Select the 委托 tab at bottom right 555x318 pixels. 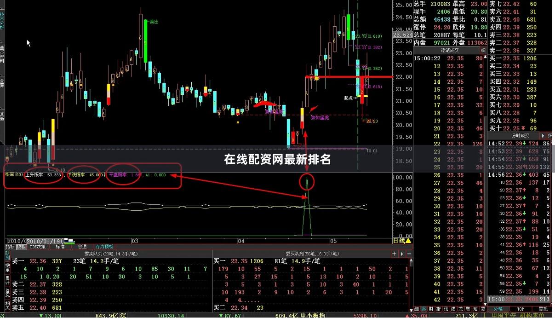click(x=543, y=309)
